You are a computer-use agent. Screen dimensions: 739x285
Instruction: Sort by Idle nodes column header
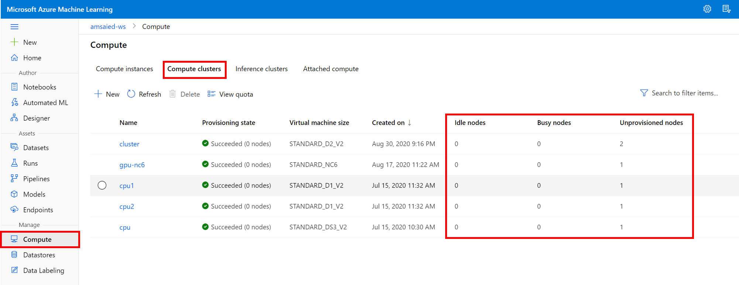470,122
